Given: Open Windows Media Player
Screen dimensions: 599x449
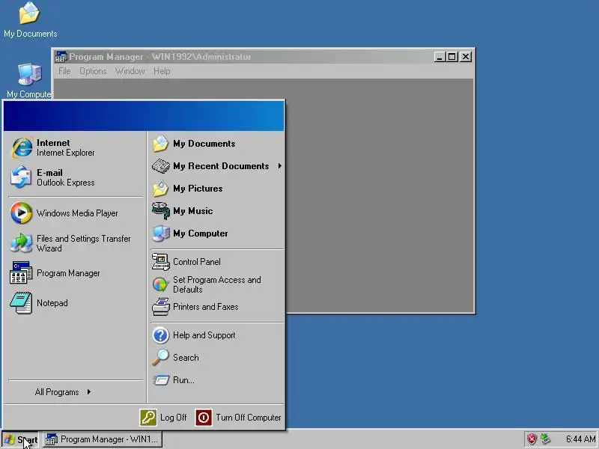Looking at the screenshot, I should pyautogui.click(x=76, y=213).
